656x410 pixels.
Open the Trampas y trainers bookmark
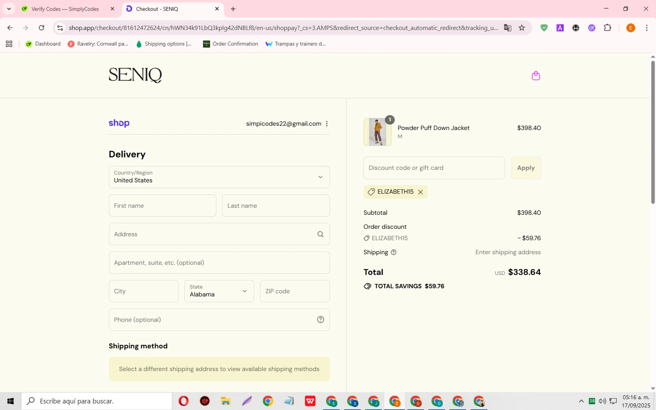(296, 44)
